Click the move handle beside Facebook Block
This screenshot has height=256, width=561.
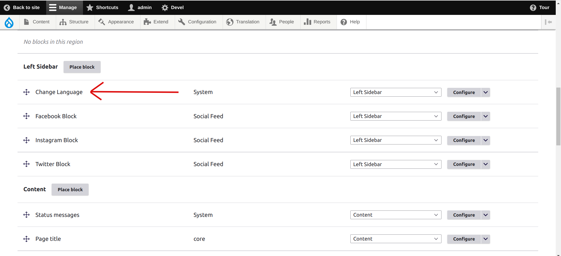(27, 116)
